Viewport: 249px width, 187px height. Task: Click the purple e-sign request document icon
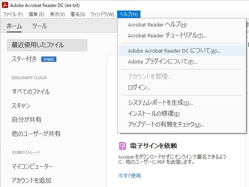pos(123,146)
